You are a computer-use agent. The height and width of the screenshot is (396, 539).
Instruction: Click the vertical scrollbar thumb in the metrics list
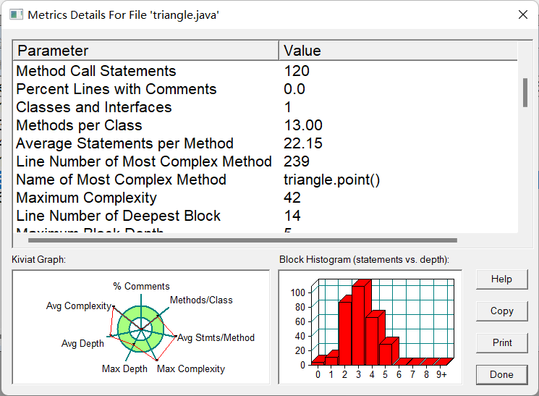(x=525, y=93)
